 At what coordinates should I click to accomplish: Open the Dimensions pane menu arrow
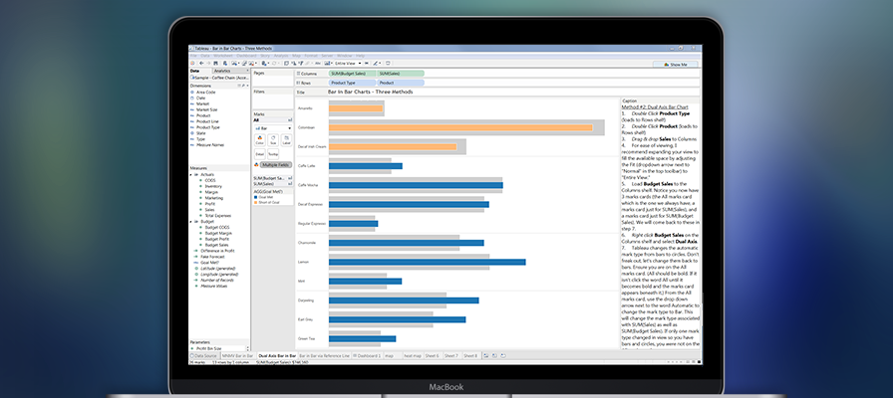click(x=247, y=86)
